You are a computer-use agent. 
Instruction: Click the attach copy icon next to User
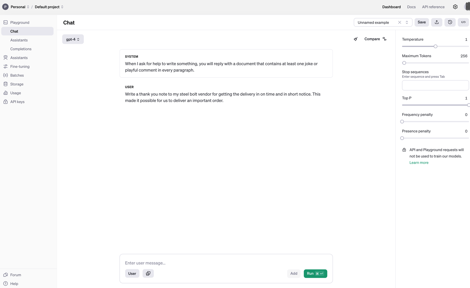click(148, 274)
